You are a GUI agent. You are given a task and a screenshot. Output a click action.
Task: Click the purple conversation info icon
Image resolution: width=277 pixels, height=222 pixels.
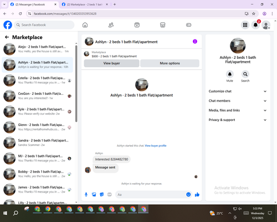click(x=195, y=42)
